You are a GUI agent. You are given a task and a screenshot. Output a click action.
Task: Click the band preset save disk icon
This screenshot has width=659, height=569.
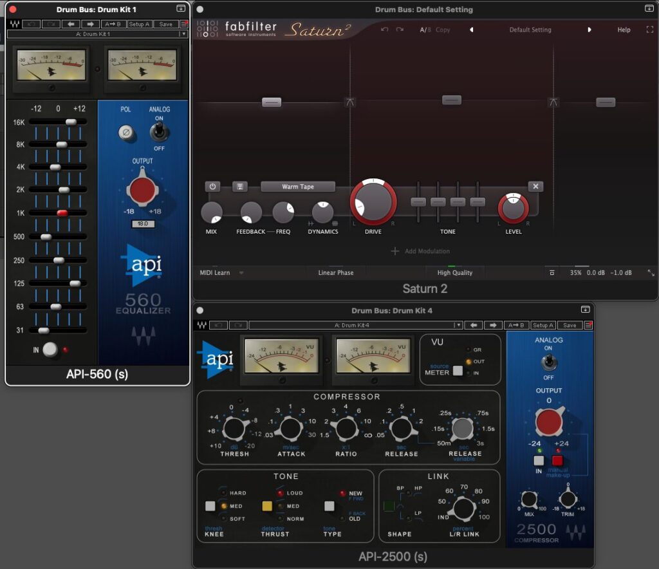pos(239,187)
